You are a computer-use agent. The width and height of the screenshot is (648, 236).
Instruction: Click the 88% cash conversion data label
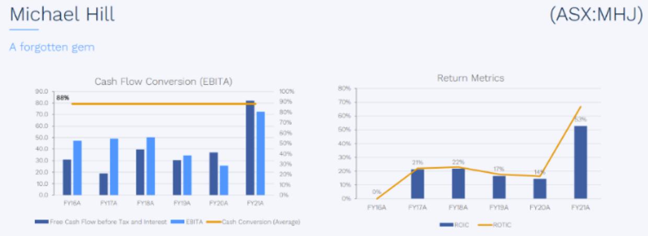click(x=63, y=98)
